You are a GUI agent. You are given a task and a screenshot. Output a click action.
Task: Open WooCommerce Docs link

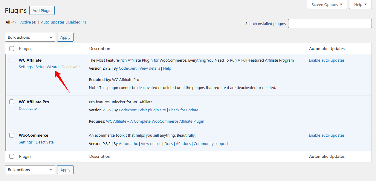(x=169, y=144)
